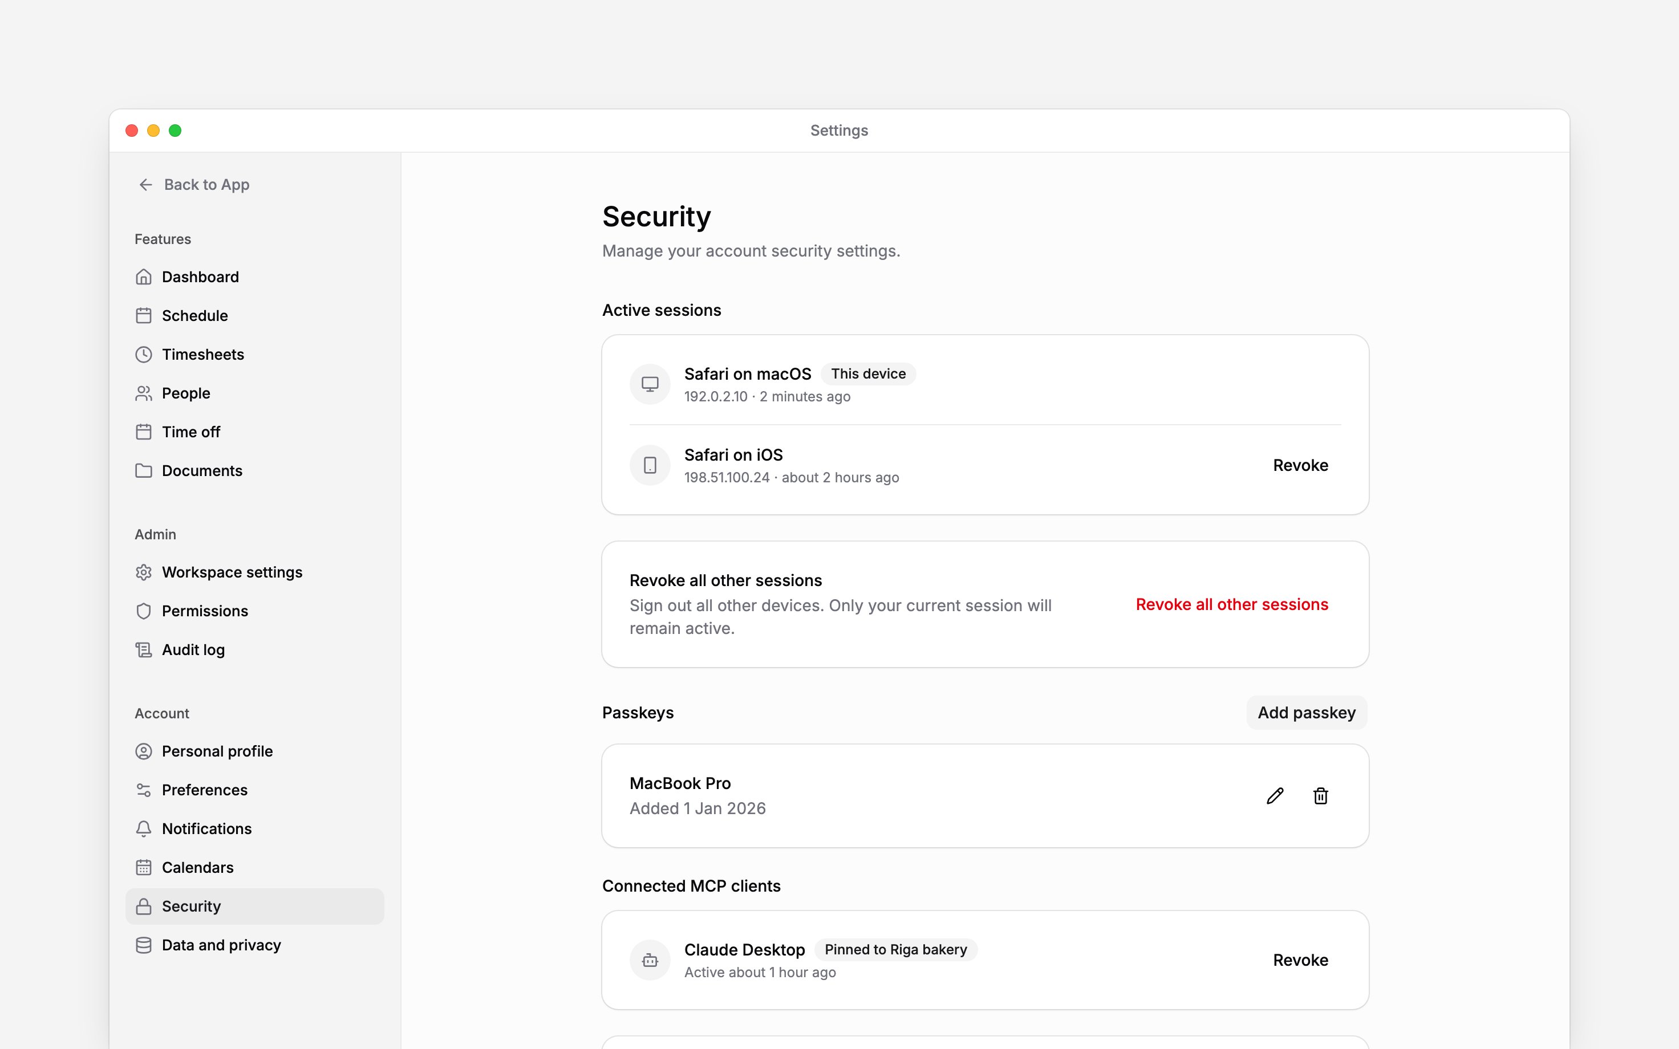Open Notifications settings
1679x1049 pixels.
click(254, 829)
